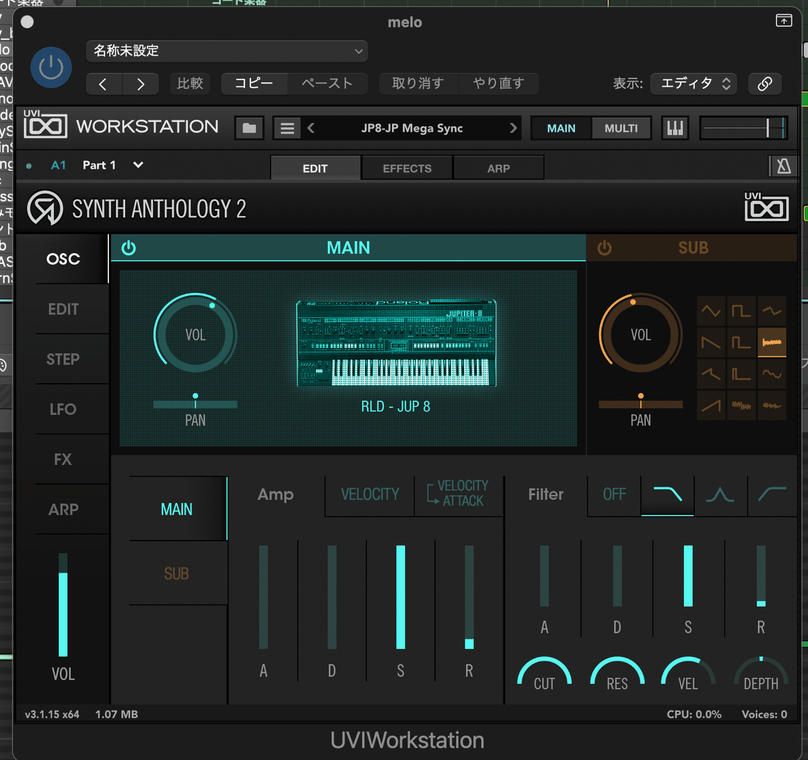Load preset after JP8-JP Mega Sync
The image size is (808, 760).
(513, 128)
